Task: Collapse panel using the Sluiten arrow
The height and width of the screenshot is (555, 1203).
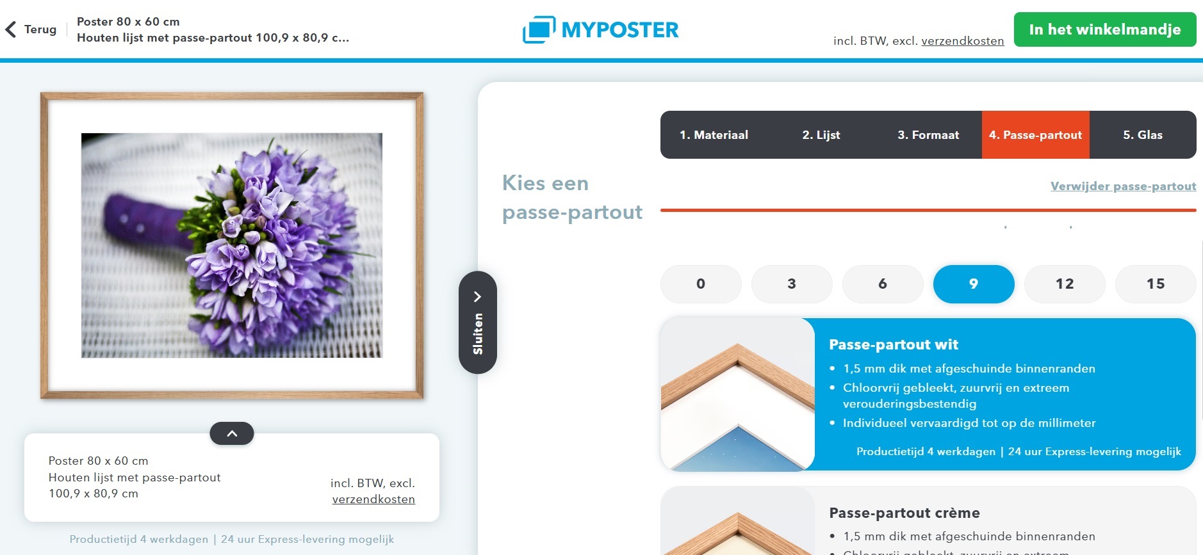Action: point(478,322)
